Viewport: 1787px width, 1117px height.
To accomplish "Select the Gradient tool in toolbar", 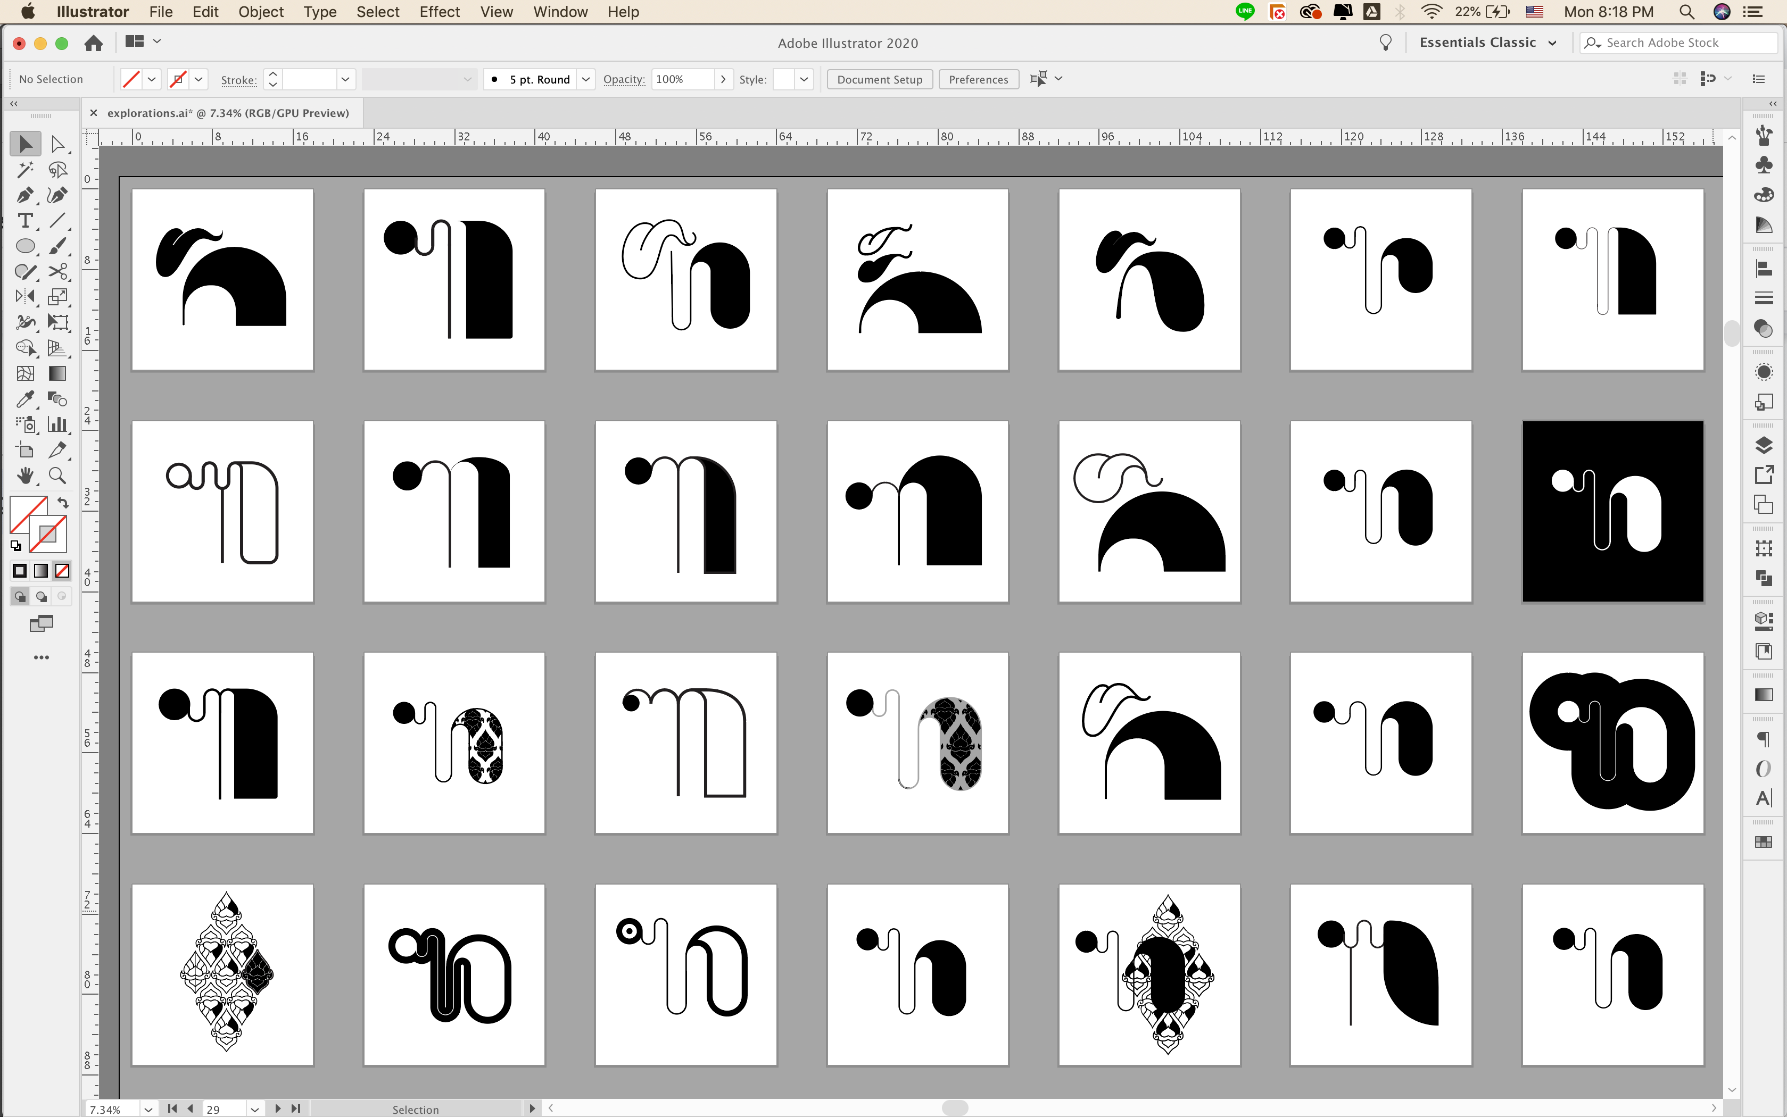I will pos(57,374).
